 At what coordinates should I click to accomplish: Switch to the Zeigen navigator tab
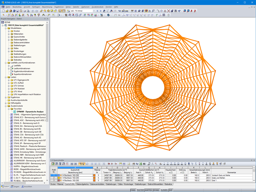pyautogui.click(x=15, y=186)
